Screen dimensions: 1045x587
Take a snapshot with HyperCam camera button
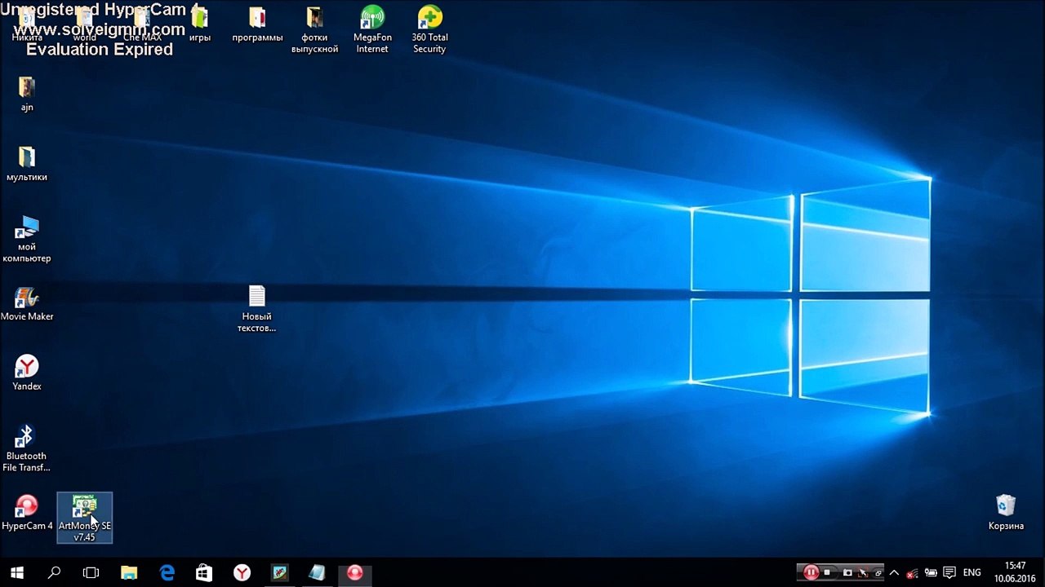(x=847, y=572)
